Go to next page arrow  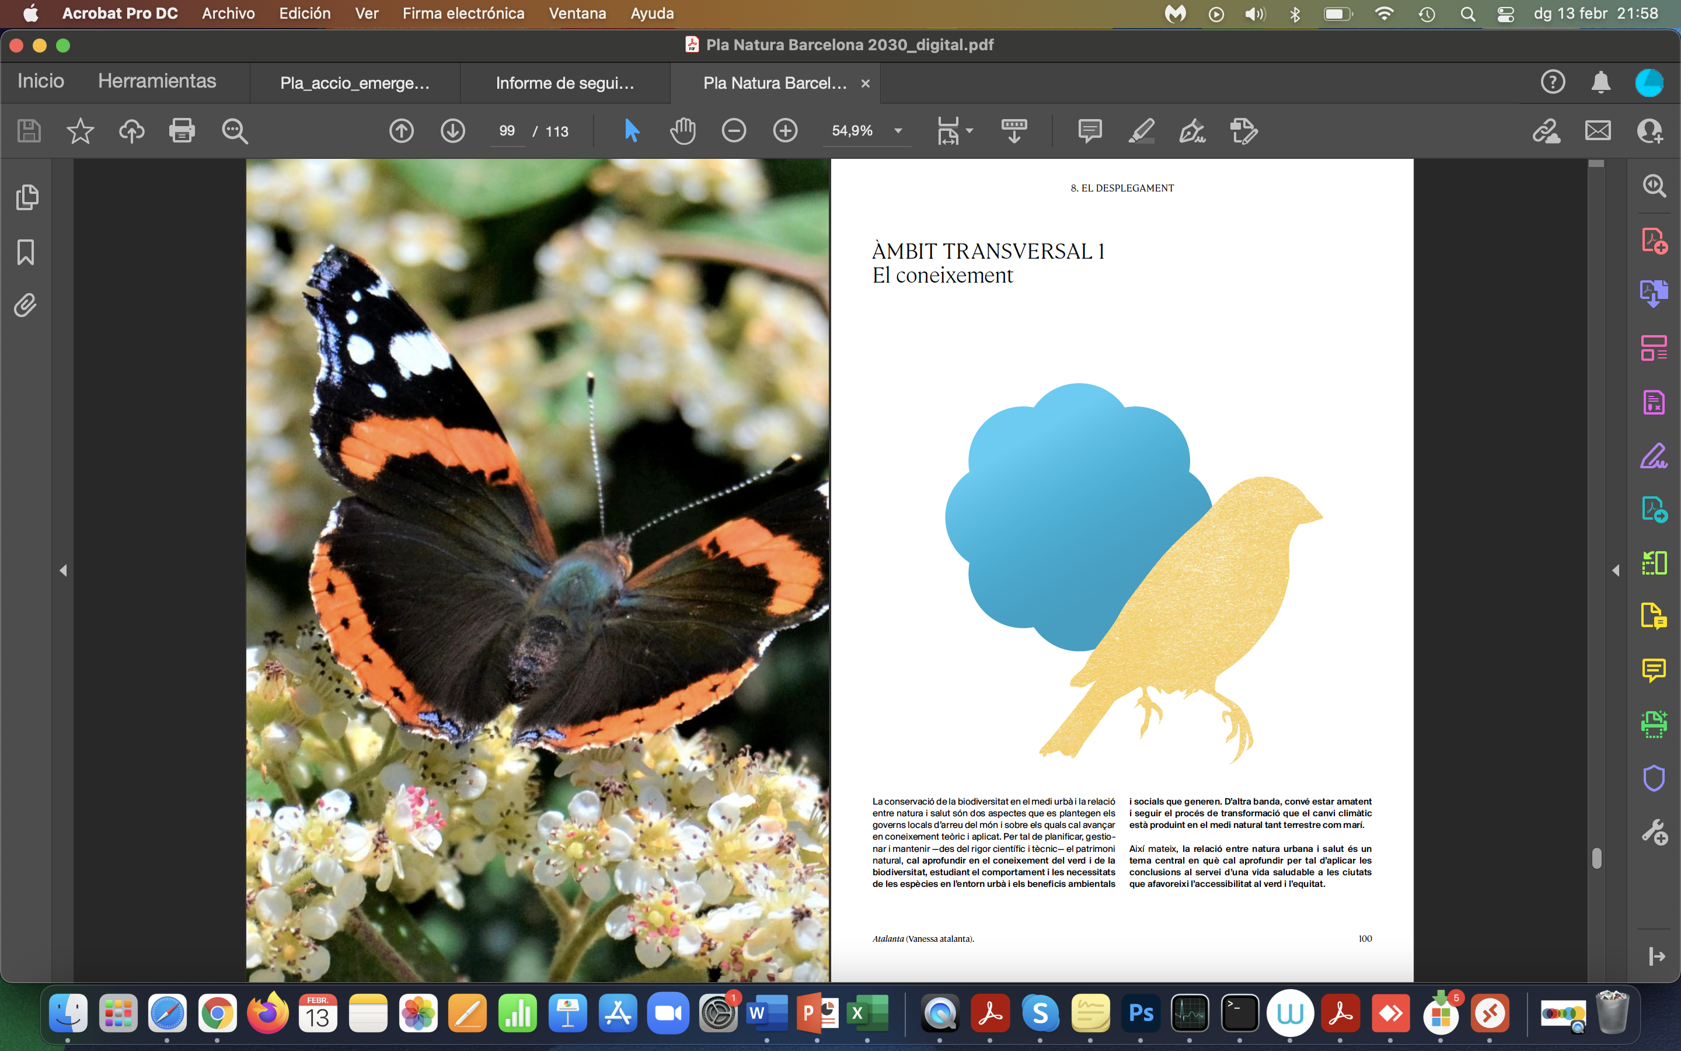[x=452, y=131]
